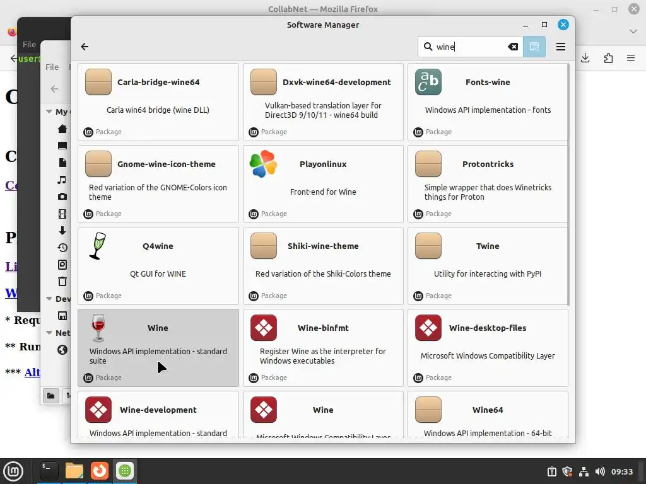Viewport: 646px width, 484px height.
Task: Open Shiki-wine-theme package
Action: [x=323, y=266]
